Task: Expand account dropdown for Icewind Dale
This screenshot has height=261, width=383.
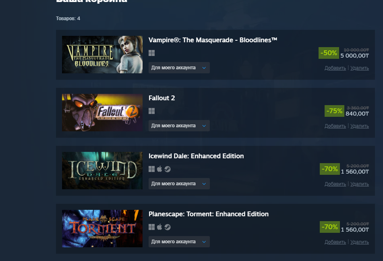Action: click(x=179, y=184)
